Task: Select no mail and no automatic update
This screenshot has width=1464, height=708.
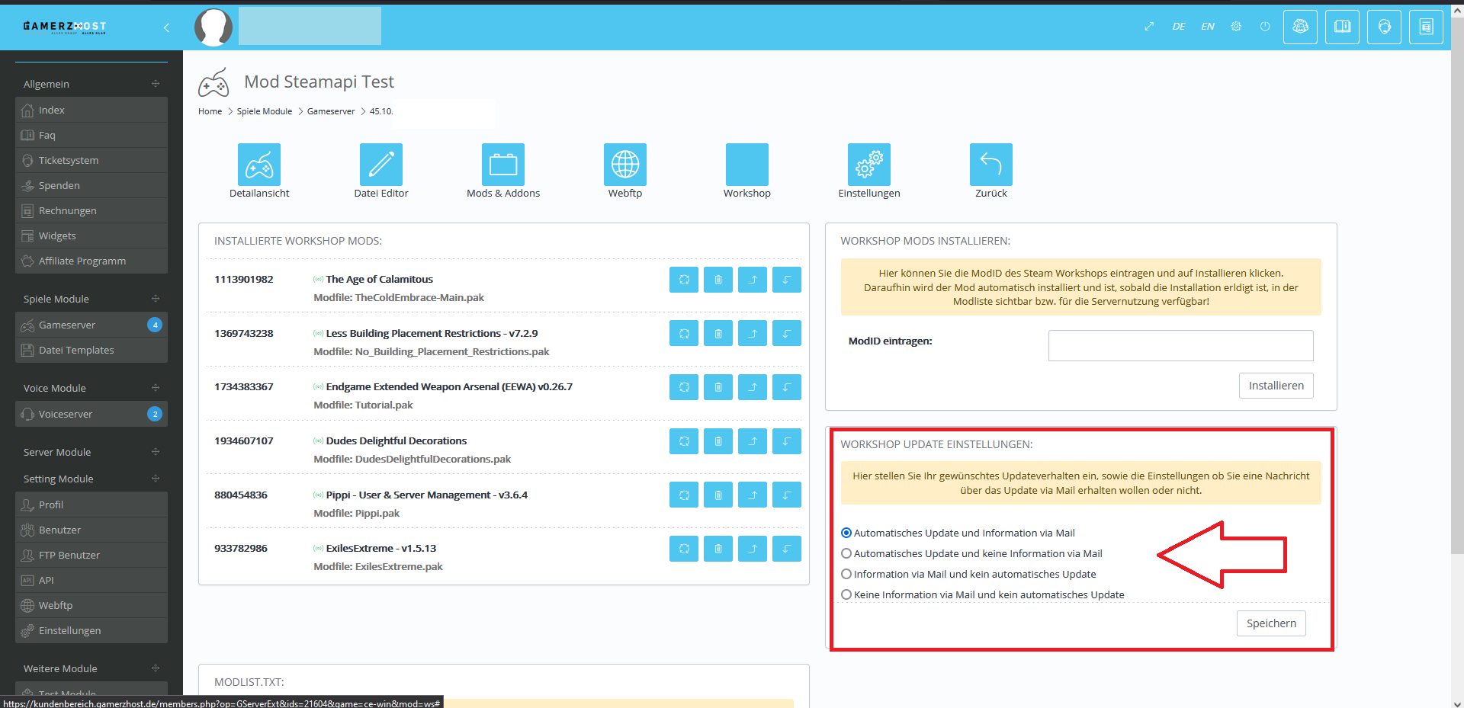Action: click(x=846, y=595)
